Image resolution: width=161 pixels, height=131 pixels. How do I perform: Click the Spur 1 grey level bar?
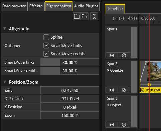[134, 42]
